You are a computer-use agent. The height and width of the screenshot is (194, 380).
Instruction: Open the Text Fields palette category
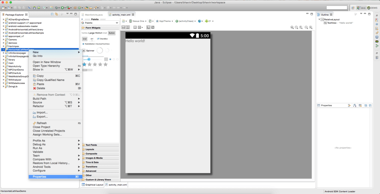click(x=100, y=145)
